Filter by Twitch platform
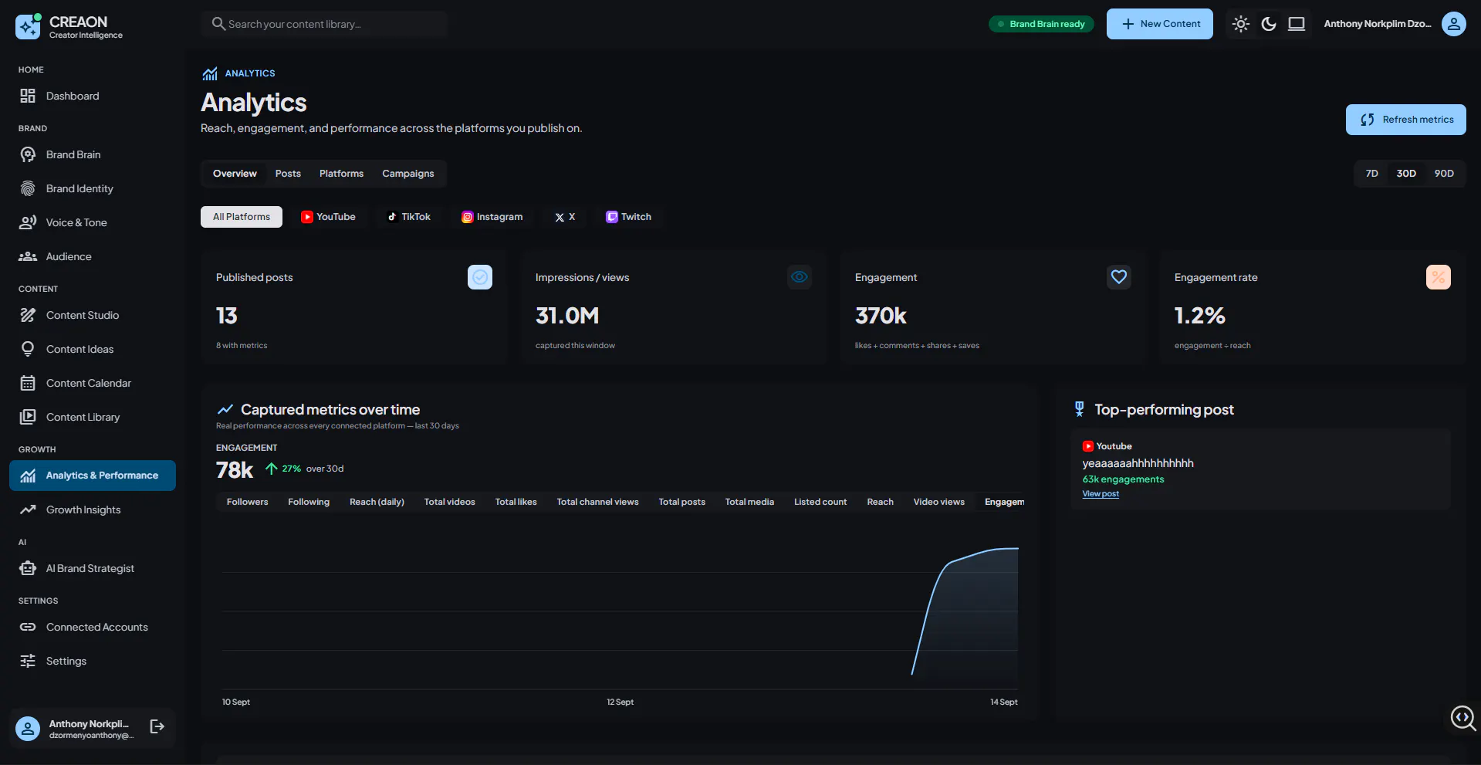The width and height of the screenshot is (1481, 765). (x=628, y=217)
